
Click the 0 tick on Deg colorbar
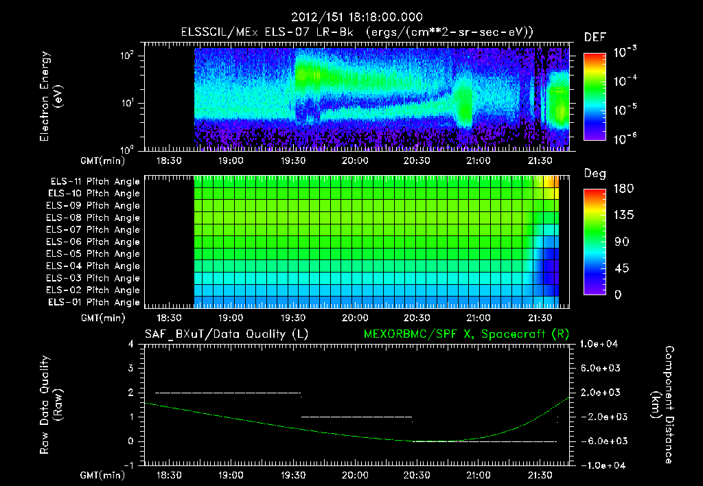[x=618, y=295]
